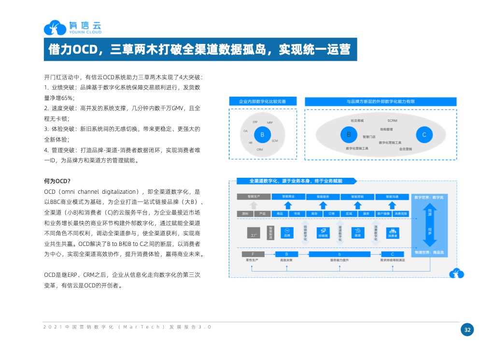Click the HR label in the gray circle
The width and height of the screenshot is (480, 343).
point(251,143)
